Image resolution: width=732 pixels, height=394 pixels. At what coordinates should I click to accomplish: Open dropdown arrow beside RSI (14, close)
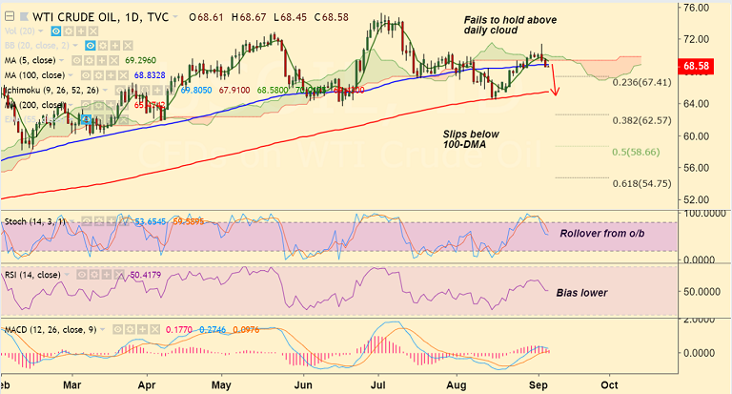67,275
